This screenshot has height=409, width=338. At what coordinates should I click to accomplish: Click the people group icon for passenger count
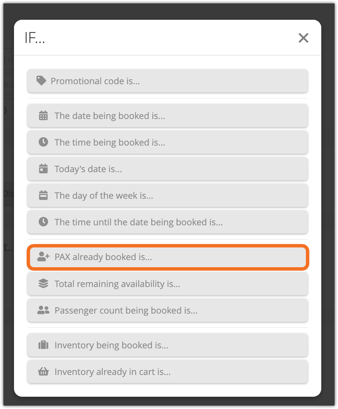tap(43, 310)
